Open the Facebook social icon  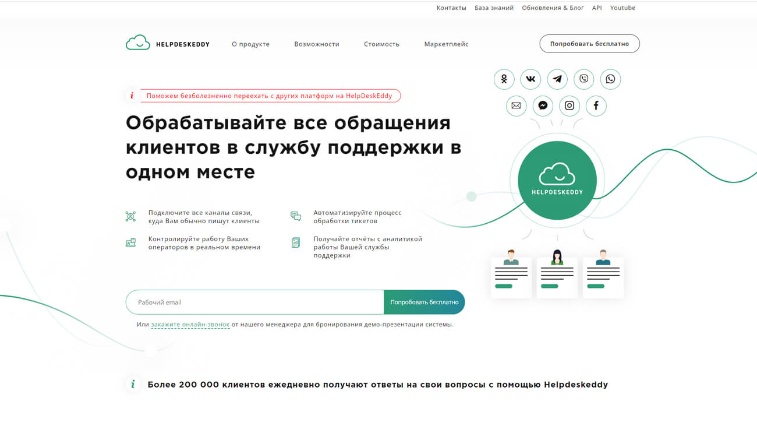596,106
